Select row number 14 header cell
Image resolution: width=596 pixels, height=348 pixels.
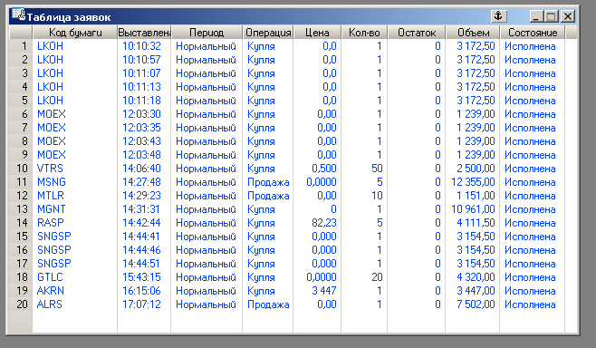pyautogui.click(x=21, y=223)
